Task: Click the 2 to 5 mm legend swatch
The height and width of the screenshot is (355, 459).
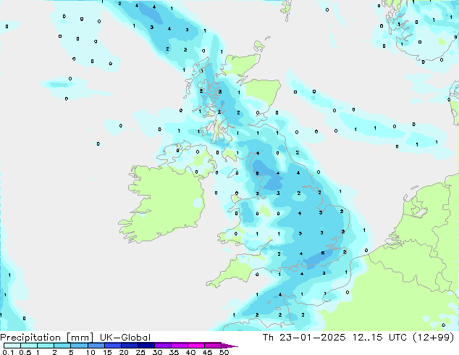Action: coord(62,346)
